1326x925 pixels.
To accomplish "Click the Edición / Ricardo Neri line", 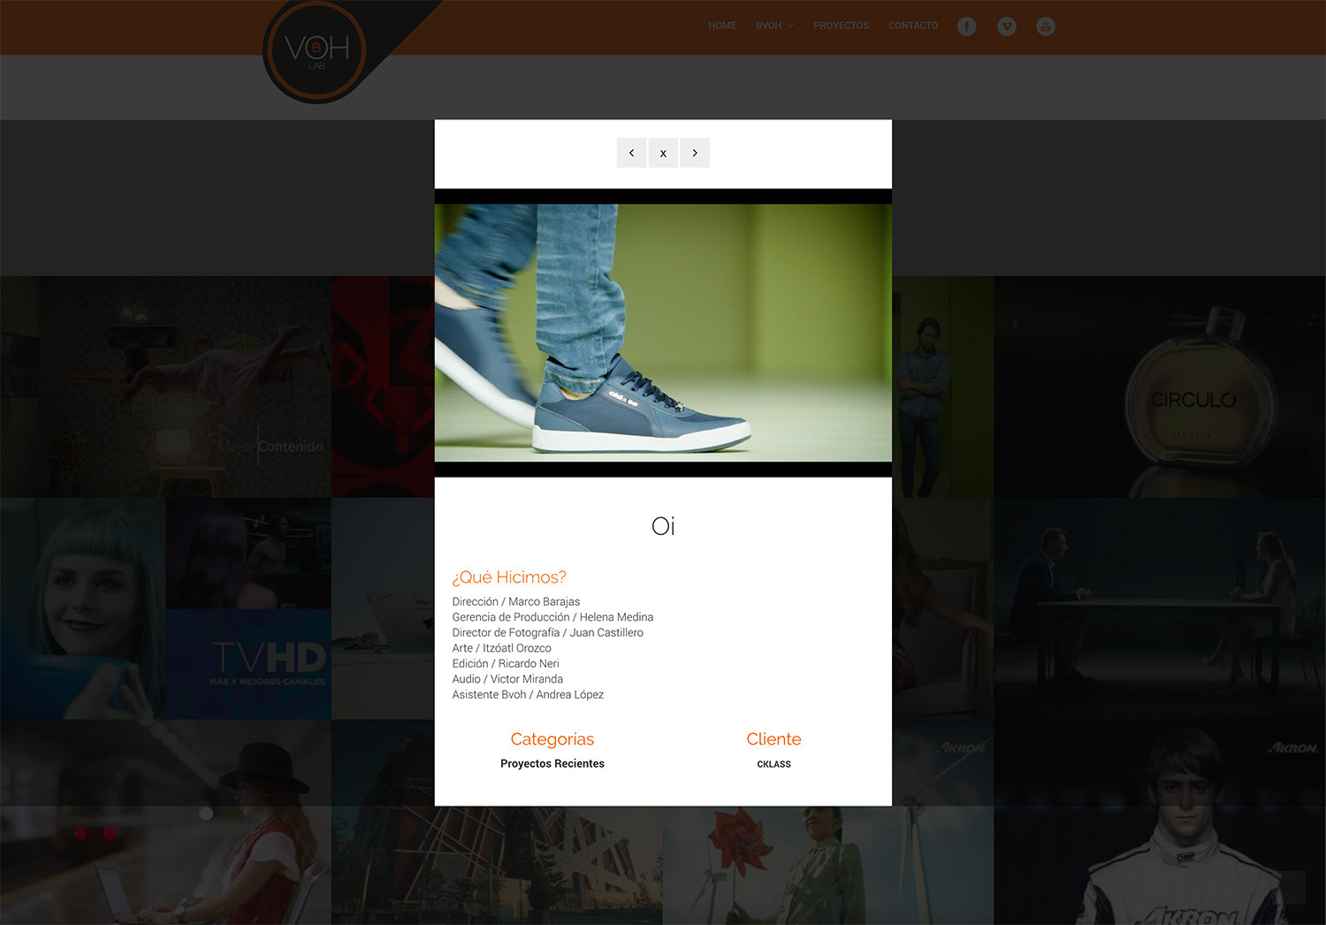I will tap(506, 663).
